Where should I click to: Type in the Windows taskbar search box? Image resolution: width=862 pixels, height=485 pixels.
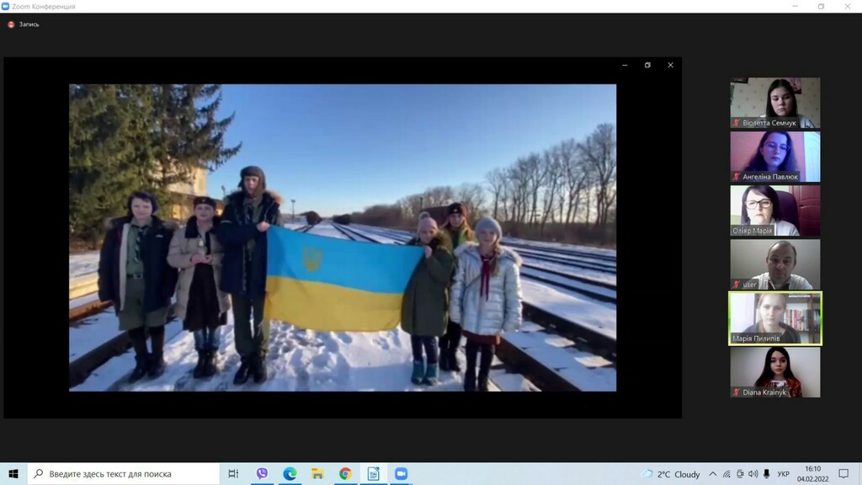(x=126, y=474)
